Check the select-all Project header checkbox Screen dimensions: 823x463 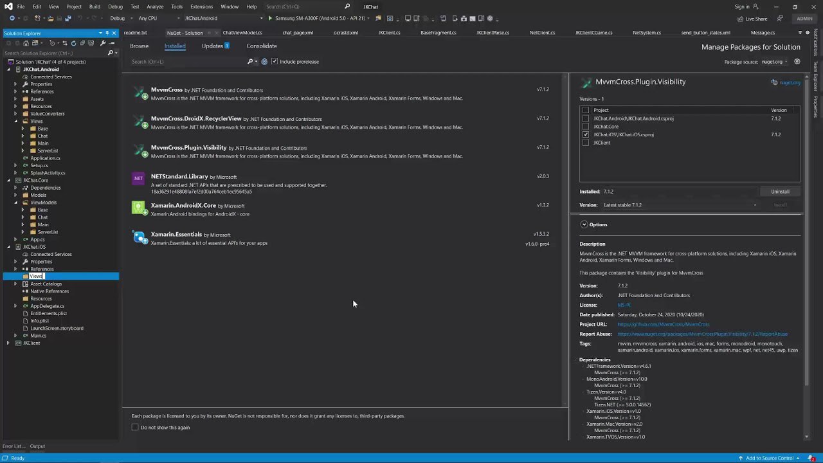point(586,110)
